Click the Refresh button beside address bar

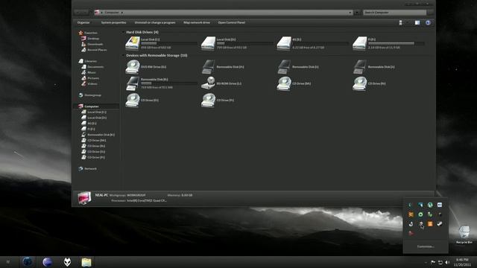(x=357, y=13)
